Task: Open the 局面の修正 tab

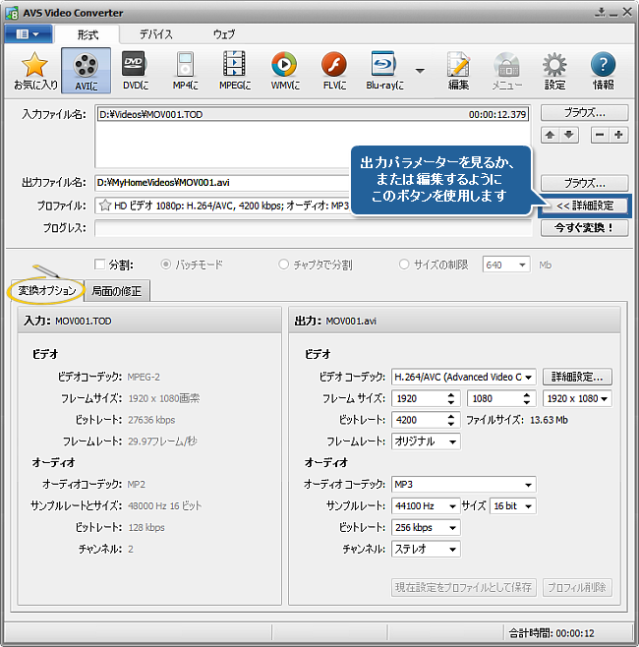Action: pos(117,291)
